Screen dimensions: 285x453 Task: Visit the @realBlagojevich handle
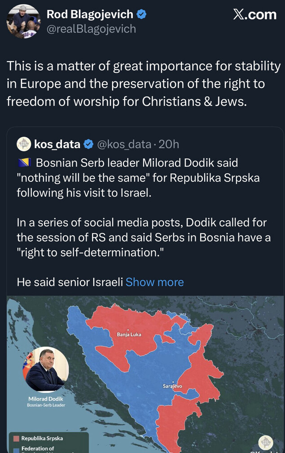point(91,29)
